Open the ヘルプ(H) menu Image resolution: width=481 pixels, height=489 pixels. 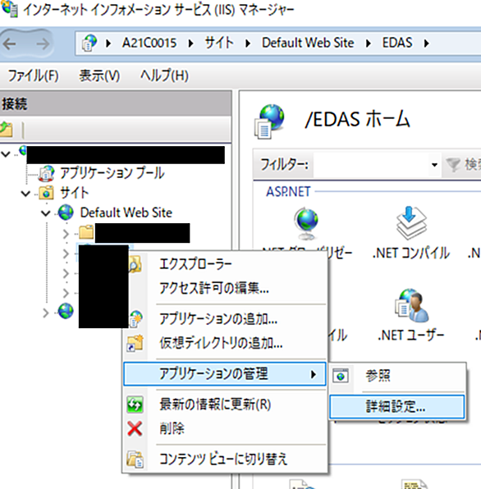(164, 75)
